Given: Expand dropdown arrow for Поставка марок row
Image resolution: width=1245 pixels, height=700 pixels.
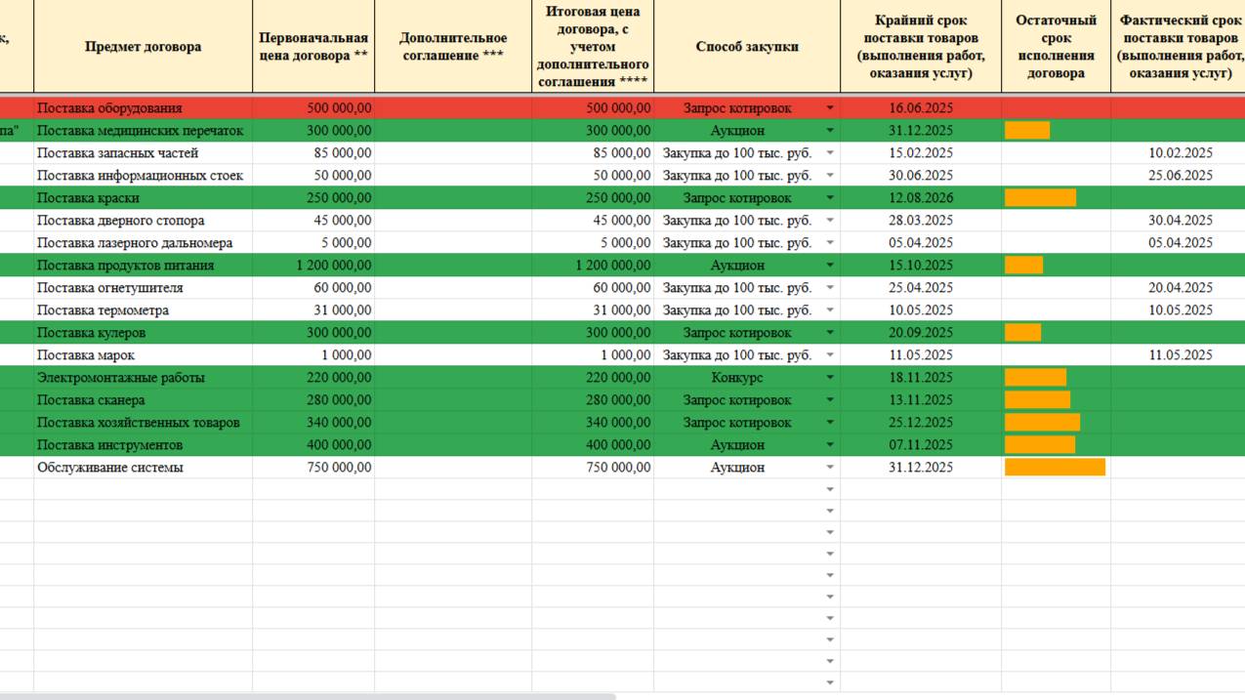Looking at the screenshot, I should click(830, 355).
